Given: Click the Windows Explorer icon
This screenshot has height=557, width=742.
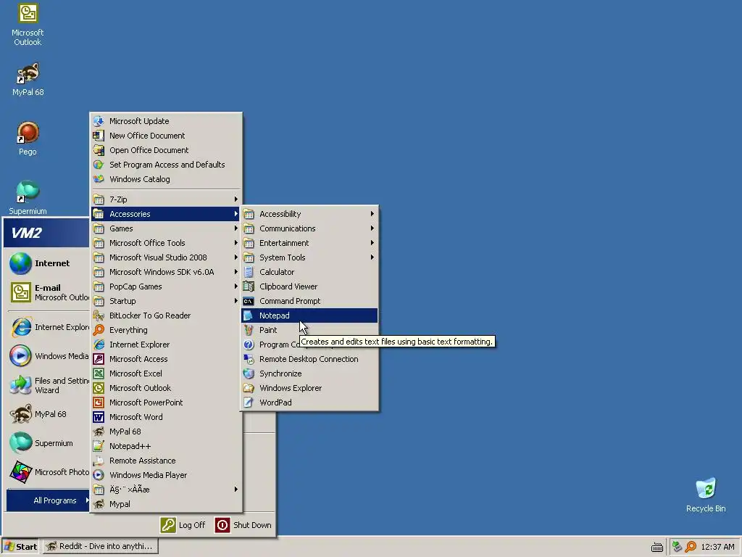Looking at the screenshot, I should tap(249, 388).
